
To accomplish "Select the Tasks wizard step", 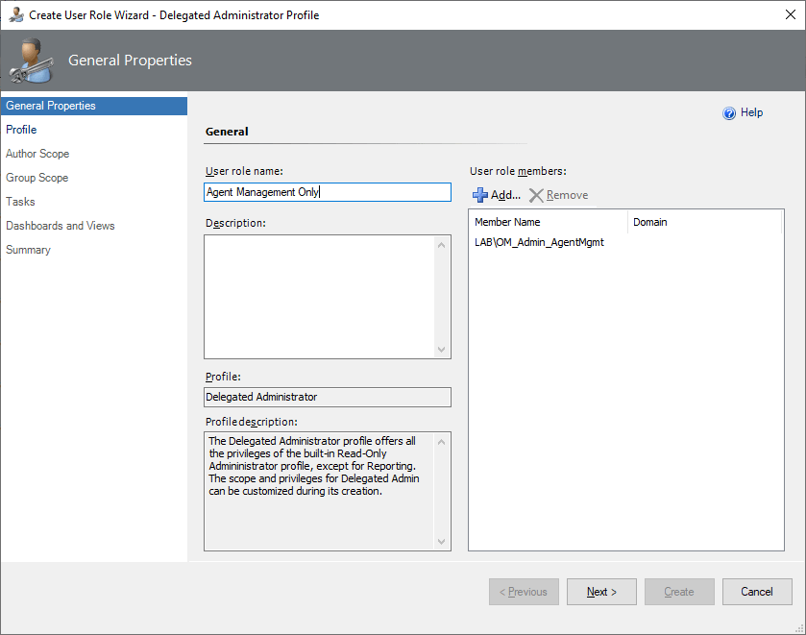I will pos(20,202).
